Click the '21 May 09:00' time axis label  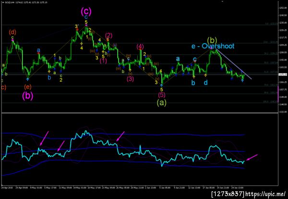pos(109,188)
